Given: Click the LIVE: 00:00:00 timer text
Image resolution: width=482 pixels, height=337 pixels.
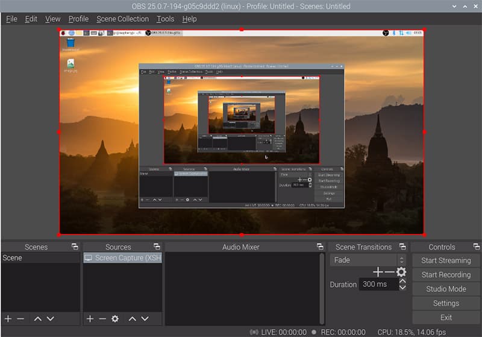Looking at the screenshot, I should (284, 332).
